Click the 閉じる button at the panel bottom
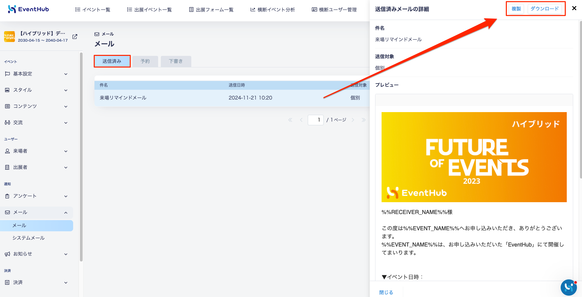 [x=386, y=293]
